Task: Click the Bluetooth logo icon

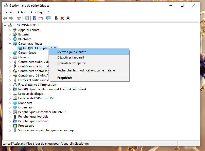Action: click(x=15, y=39)
